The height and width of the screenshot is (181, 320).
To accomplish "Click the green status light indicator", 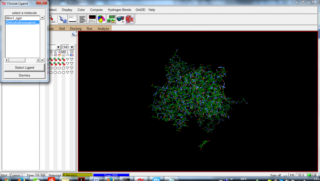I will coord(309,175).
